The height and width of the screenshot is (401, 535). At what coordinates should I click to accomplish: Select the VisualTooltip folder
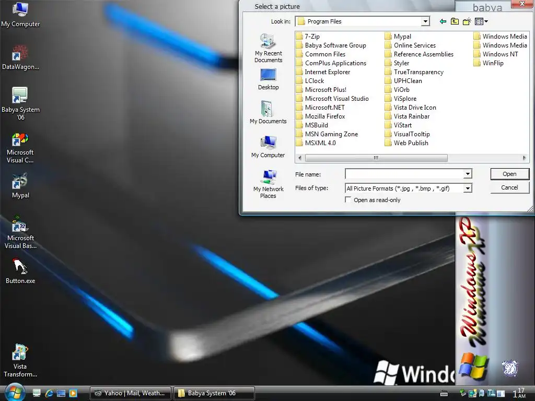[x=408, y=134]
